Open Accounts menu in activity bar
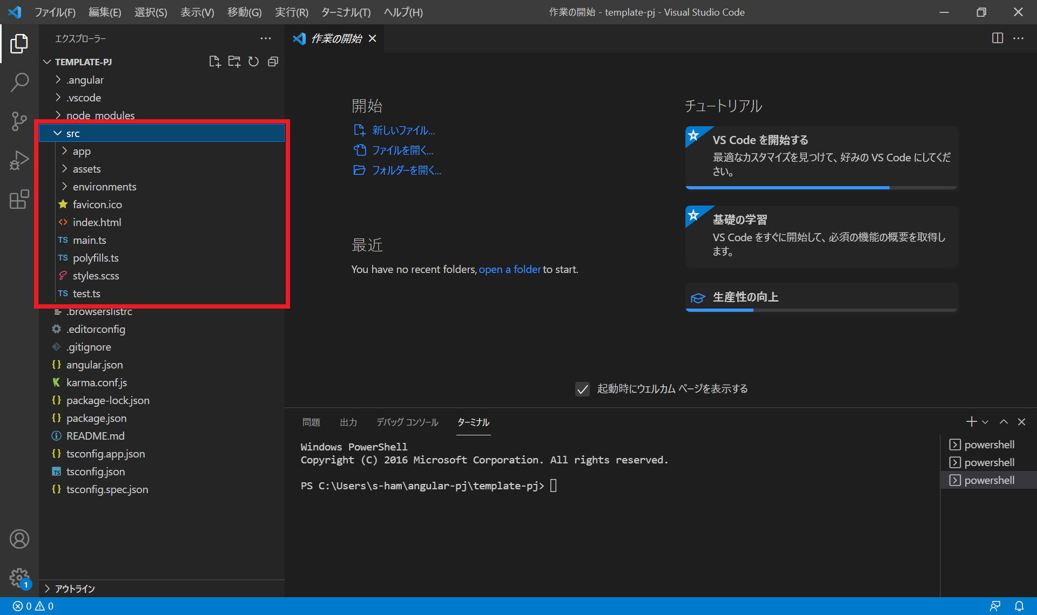 19,539
